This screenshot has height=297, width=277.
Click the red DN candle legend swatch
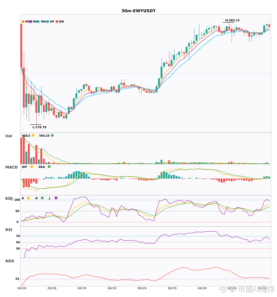click(x=57, y=22)
